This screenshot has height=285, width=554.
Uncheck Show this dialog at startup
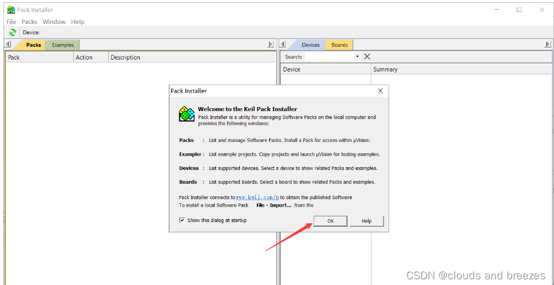point(183,220)
